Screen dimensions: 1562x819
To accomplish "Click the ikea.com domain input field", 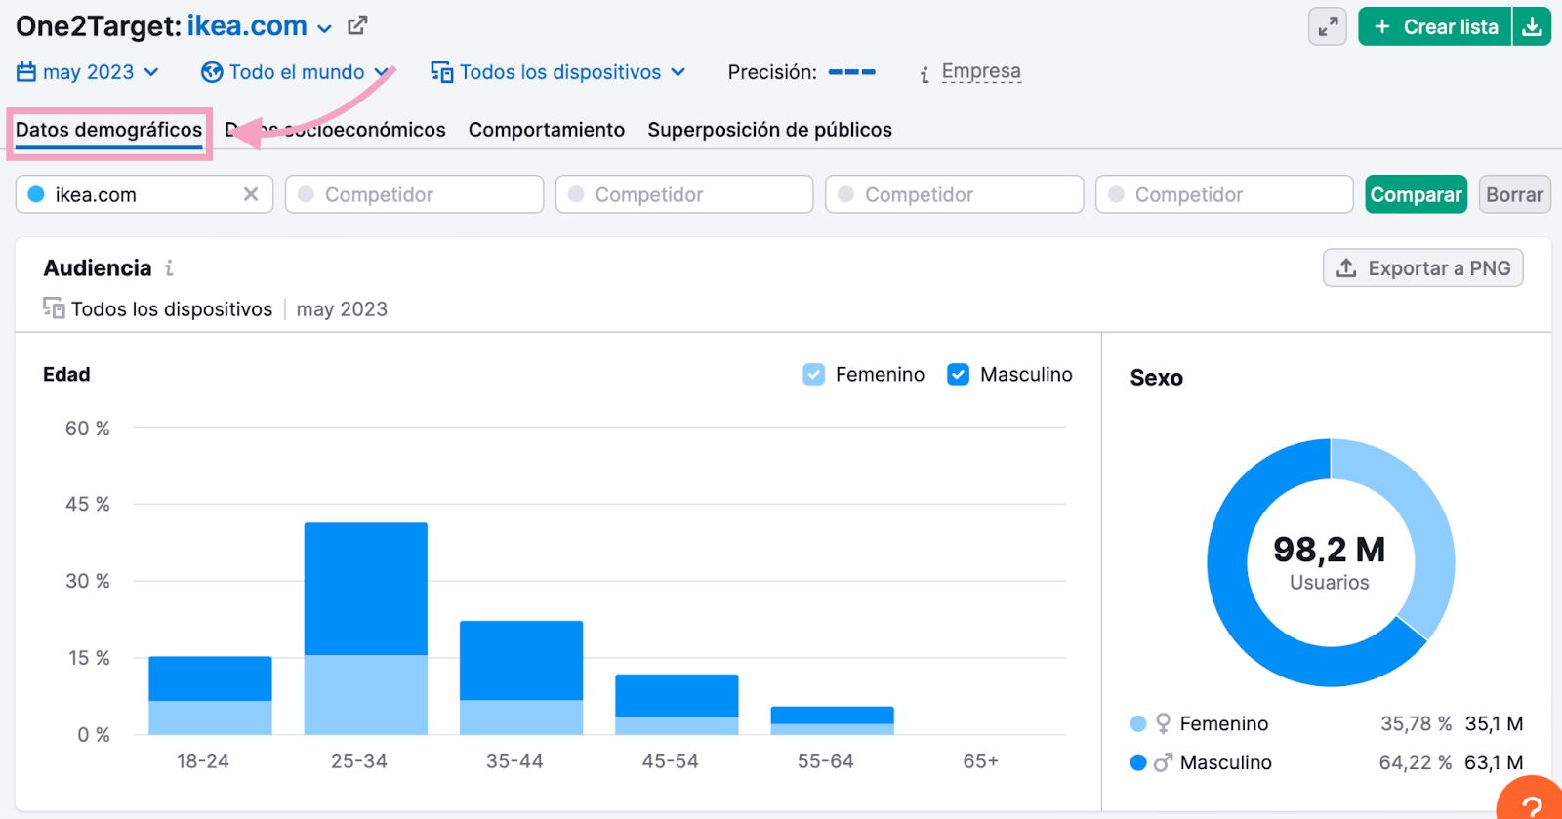I will 144,194.
